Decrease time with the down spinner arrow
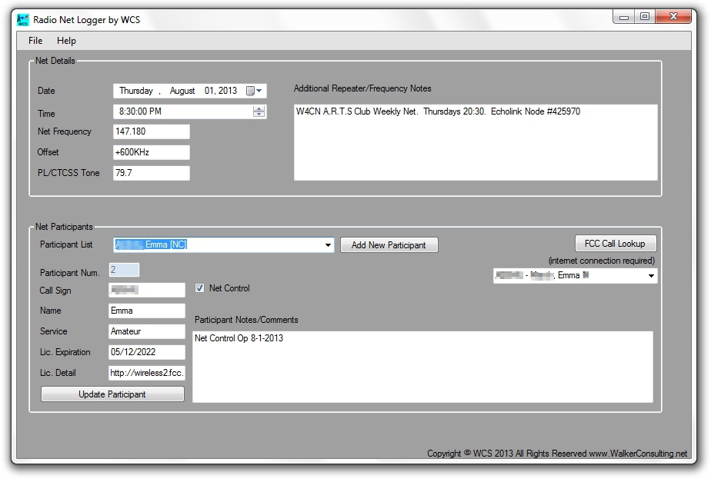This screenshot has width=711, height=482. [259, 115]
